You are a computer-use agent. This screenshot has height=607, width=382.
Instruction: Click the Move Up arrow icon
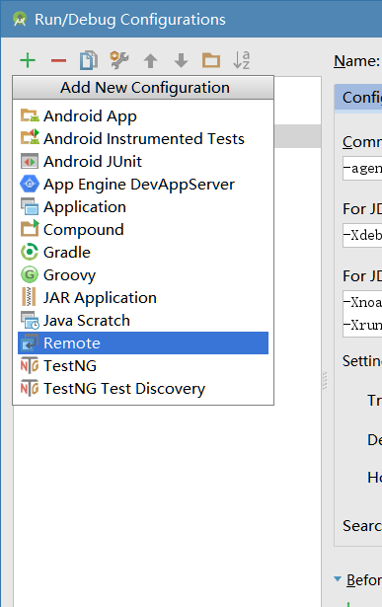pyautogui.click(x=151, y=61)
